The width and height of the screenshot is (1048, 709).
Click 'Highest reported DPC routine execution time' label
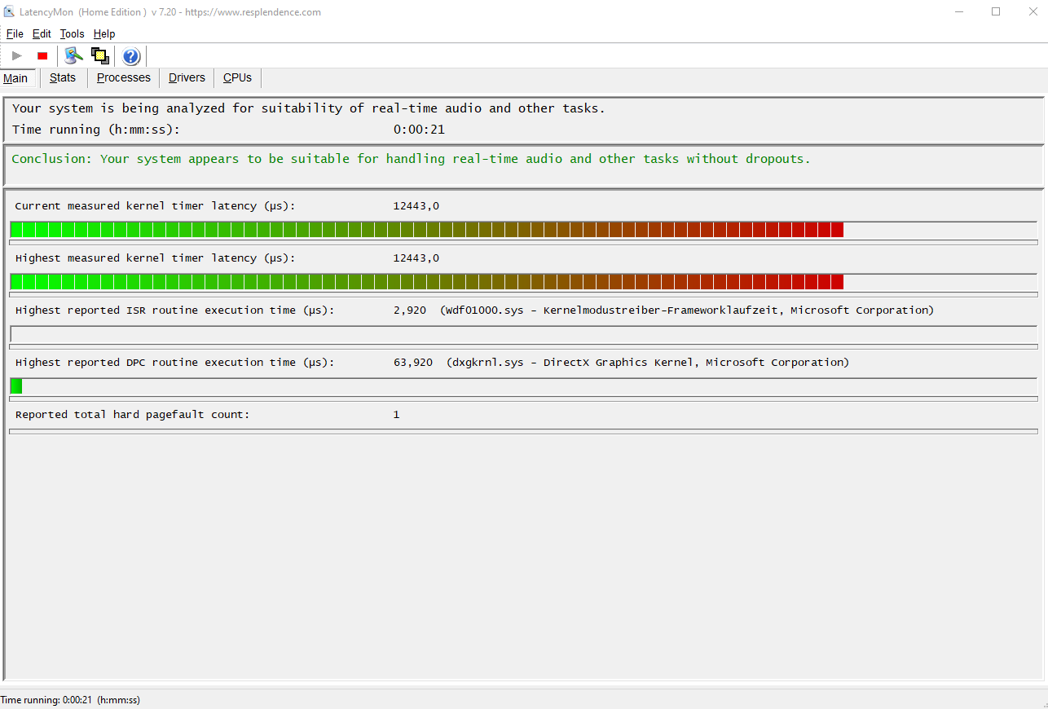point(174,363)
